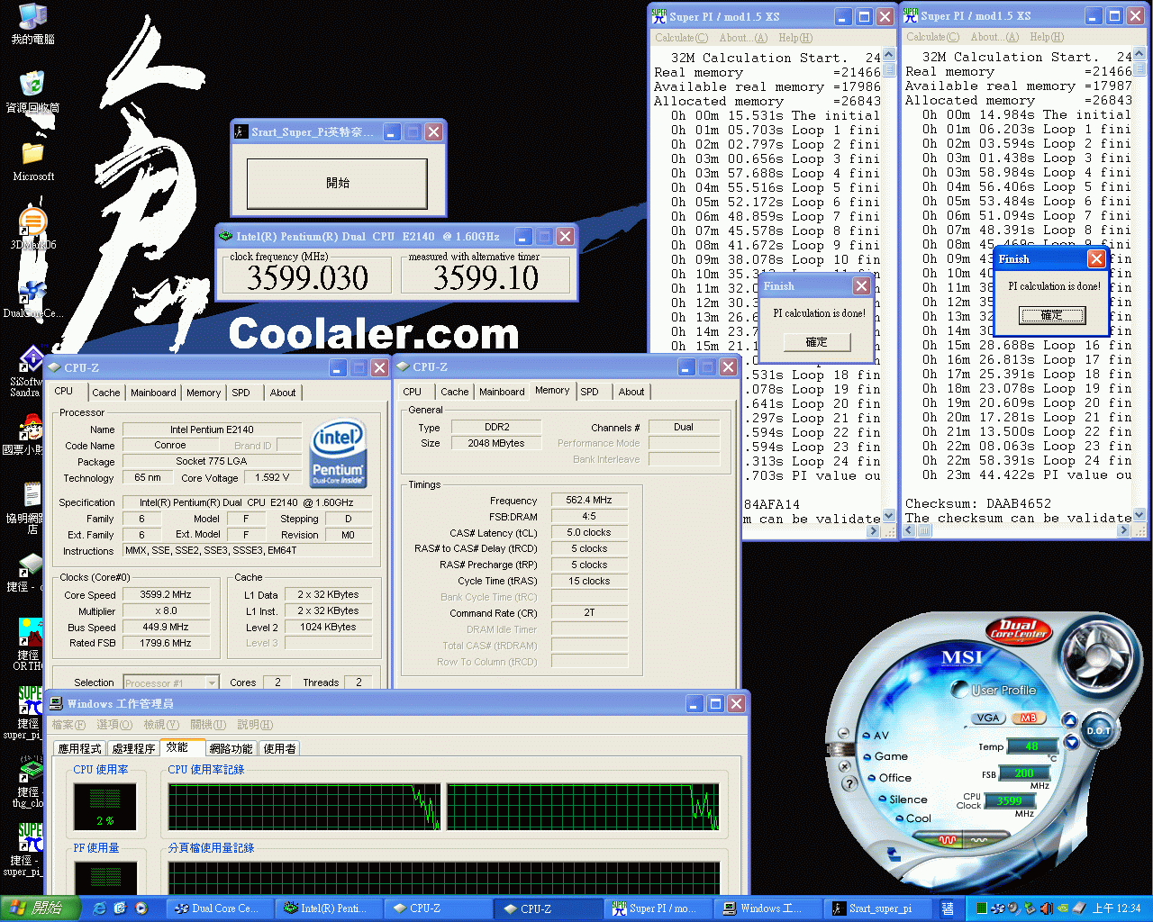
Task: Open Internet Explorer from the quick launch
Action: click(x=99, y=908)
